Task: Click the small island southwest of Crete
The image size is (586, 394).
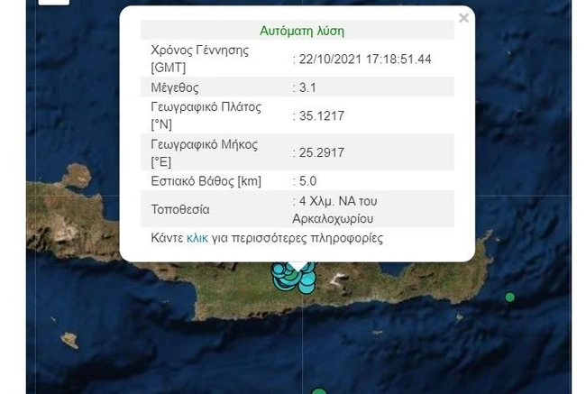Action: 69,340
